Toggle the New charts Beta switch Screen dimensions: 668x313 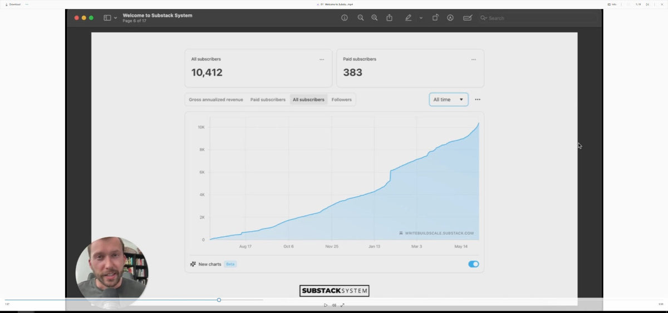(x=474, y=264)
